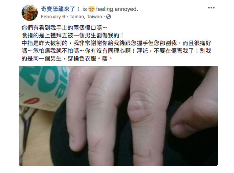The image size is (234, 173).
Task: Click the third line starting with 中指
Action: click(116, 43)
